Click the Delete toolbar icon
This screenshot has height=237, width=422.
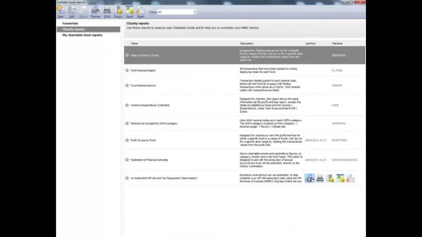(83, 12)
